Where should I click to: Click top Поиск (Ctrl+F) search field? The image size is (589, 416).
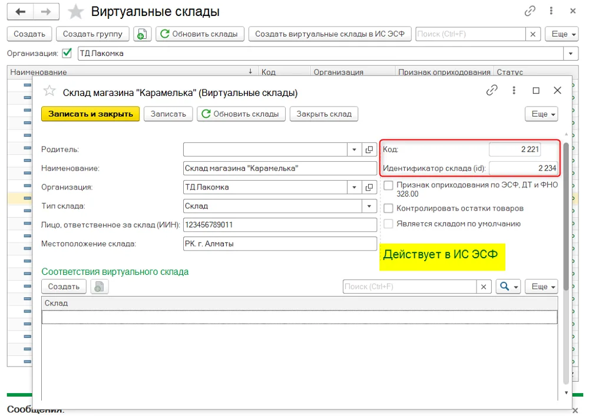click(x=471, y=34)
